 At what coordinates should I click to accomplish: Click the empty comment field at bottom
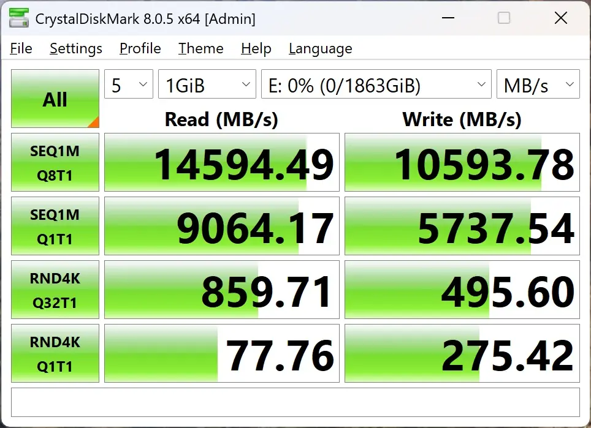(295, 402)
